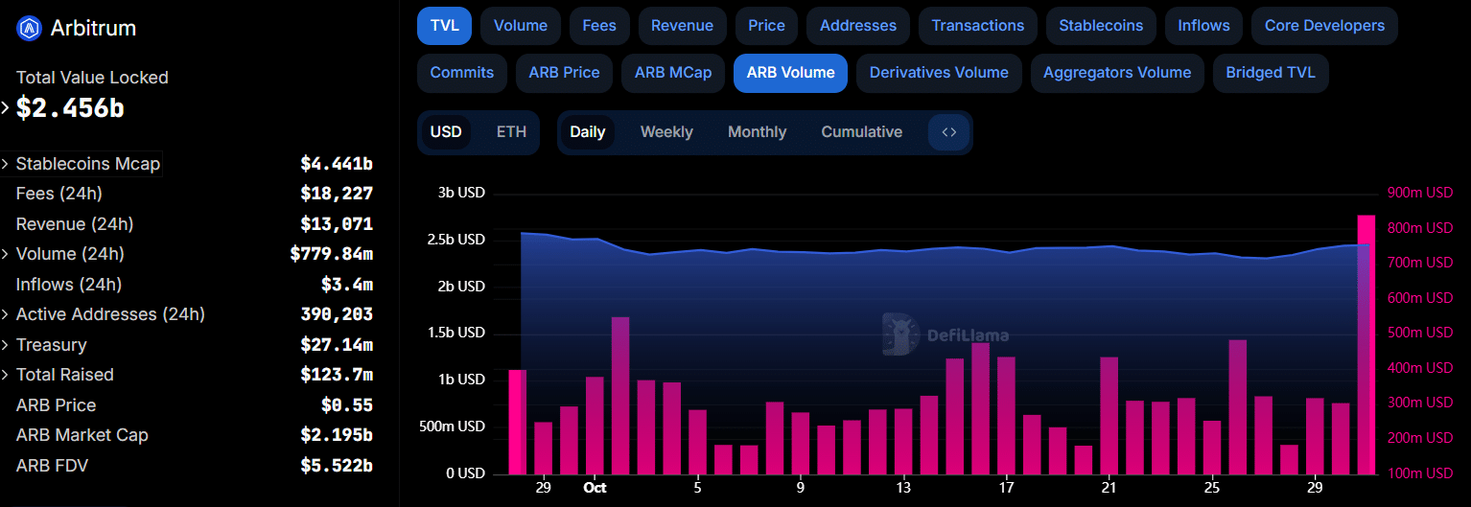Screen dimensions: 1471x507
Task: Select the Daily interval tab
Action: [x=587, y=132]
